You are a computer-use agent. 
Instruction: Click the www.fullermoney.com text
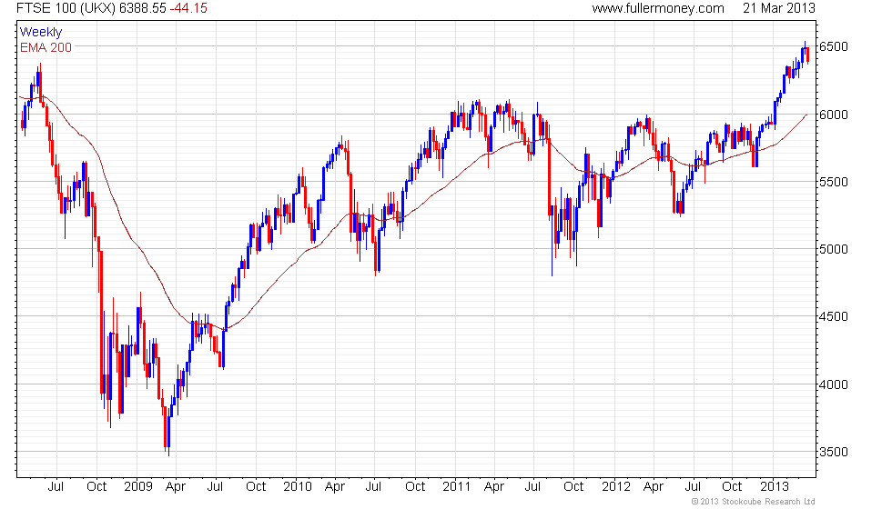click(x=657, y=8)
